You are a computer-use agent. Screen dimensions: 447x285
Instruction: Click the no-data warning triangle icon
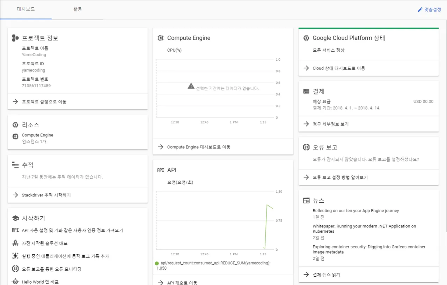pos(191,86)
